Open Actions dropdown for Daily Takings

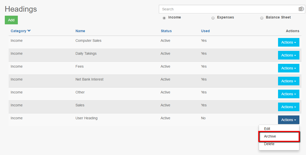click(288, 55)
